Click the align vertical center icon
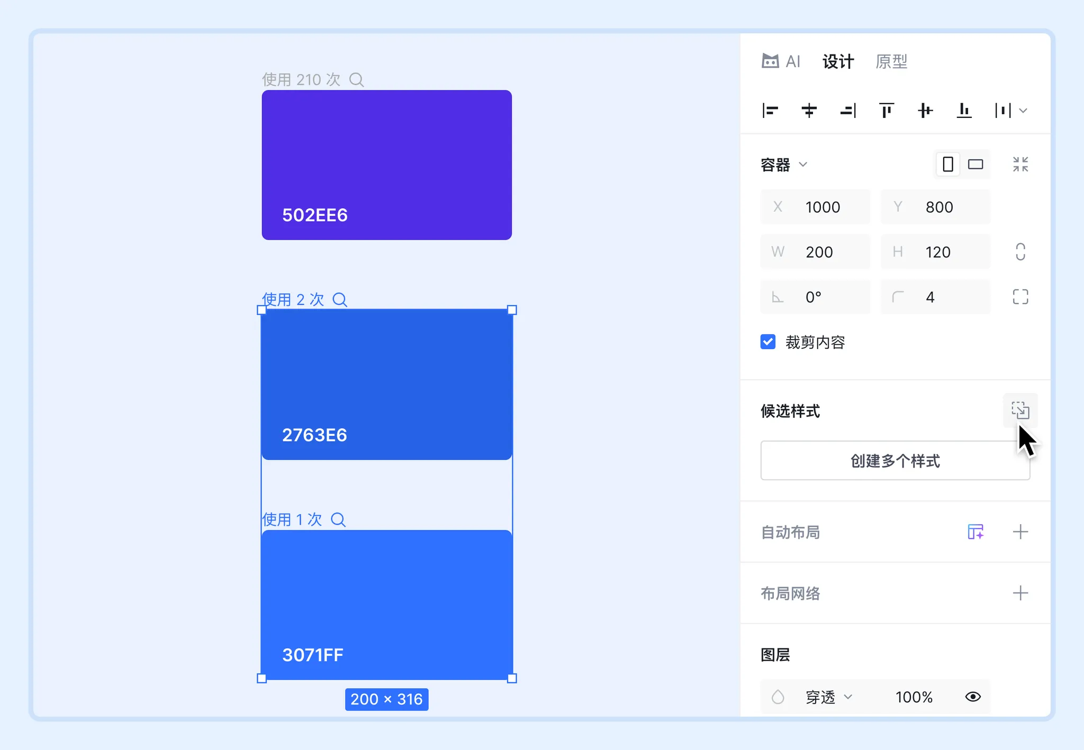1084x750 pixels. (x=925, y=111)
